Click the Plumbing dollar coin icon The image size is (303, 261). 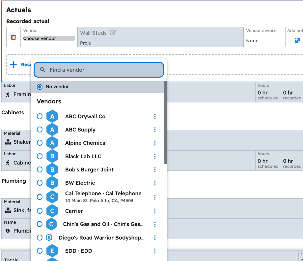click(x=8, y=231)
